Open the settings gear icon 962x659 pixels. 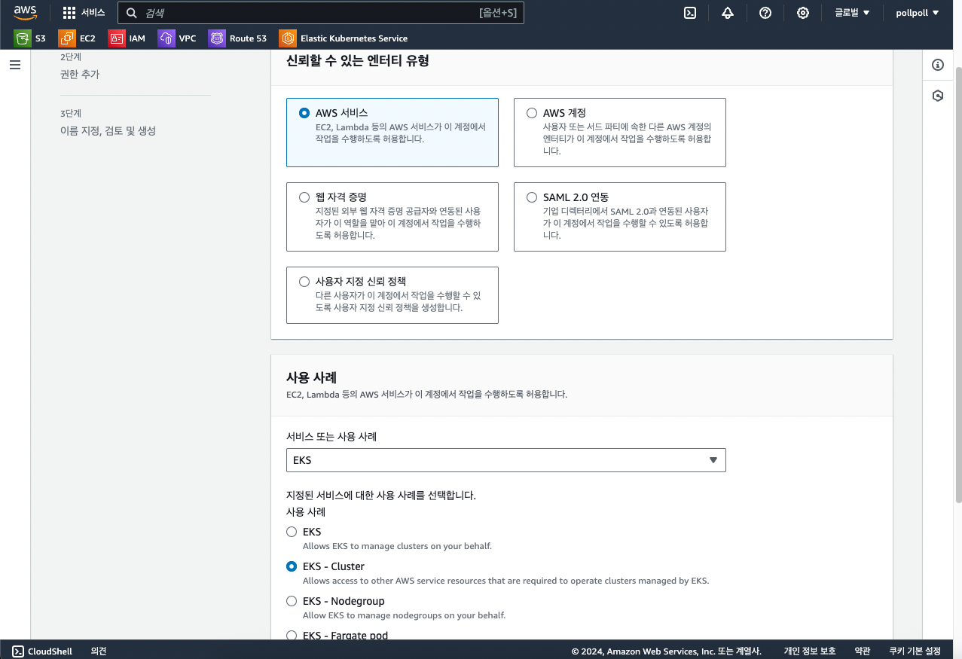pyautogui.click(x=803, y=13)
